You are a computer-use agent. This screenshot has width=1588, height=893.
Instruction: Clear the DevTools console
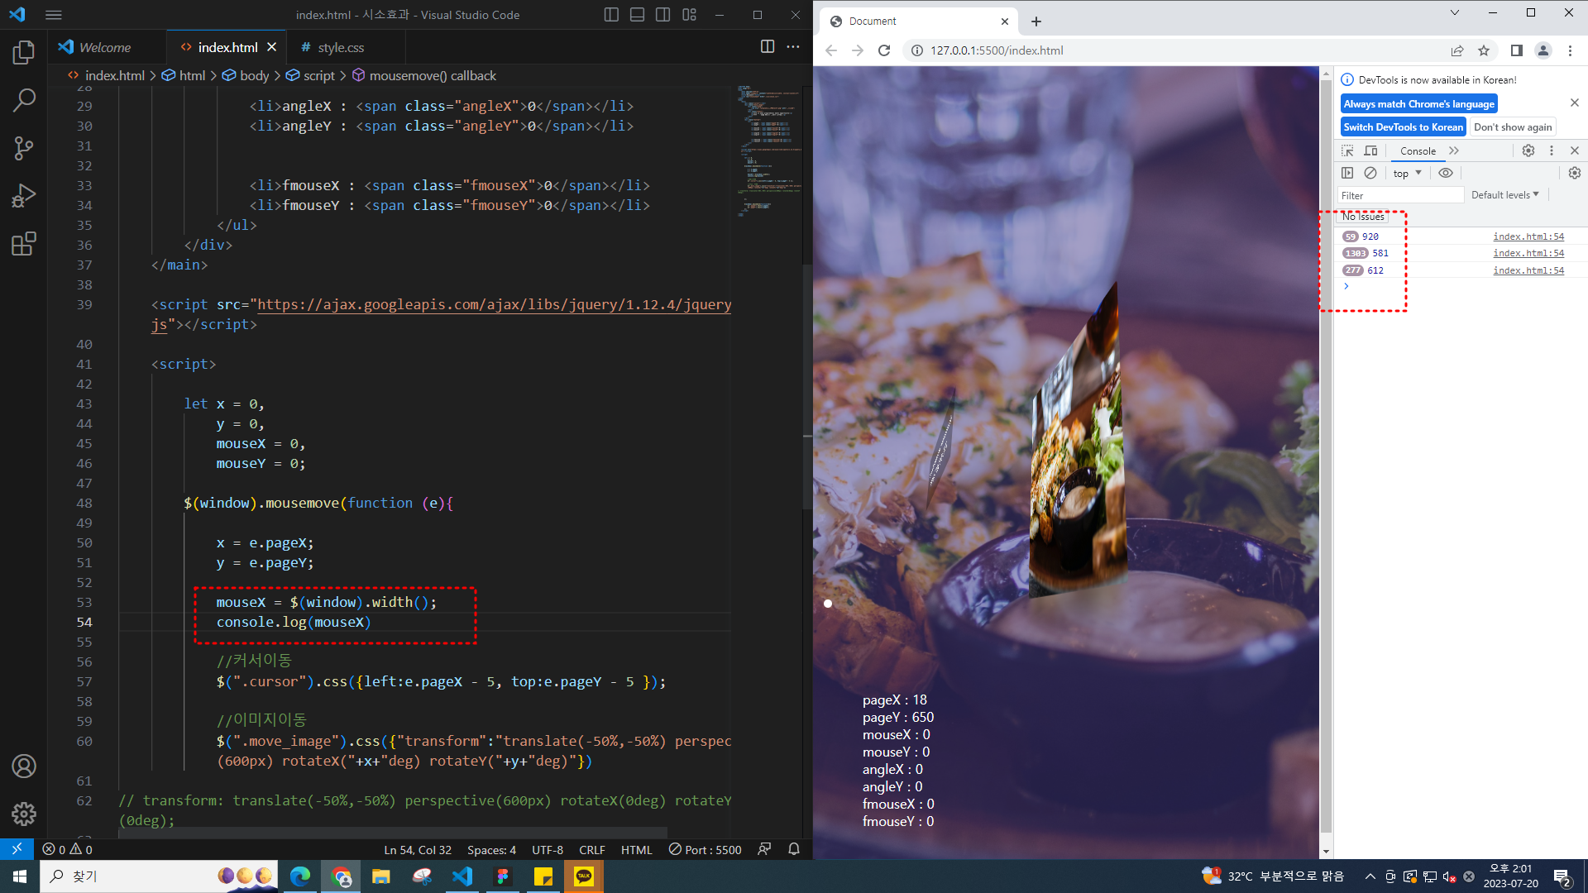(x=1370, y=173)
